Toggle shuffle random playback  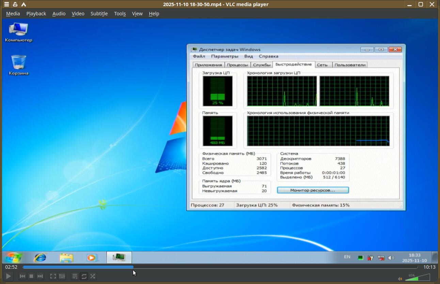pyautogui.click(x=93, y=276)
